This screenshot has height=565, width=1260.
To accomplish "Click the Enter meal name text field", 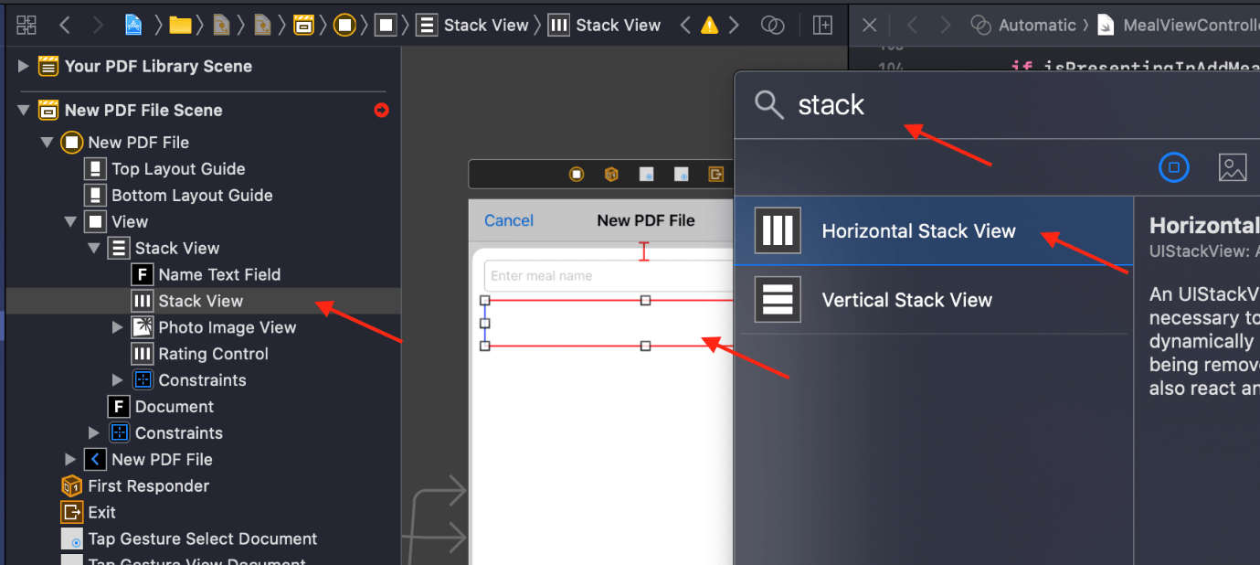I will [609, 275].
